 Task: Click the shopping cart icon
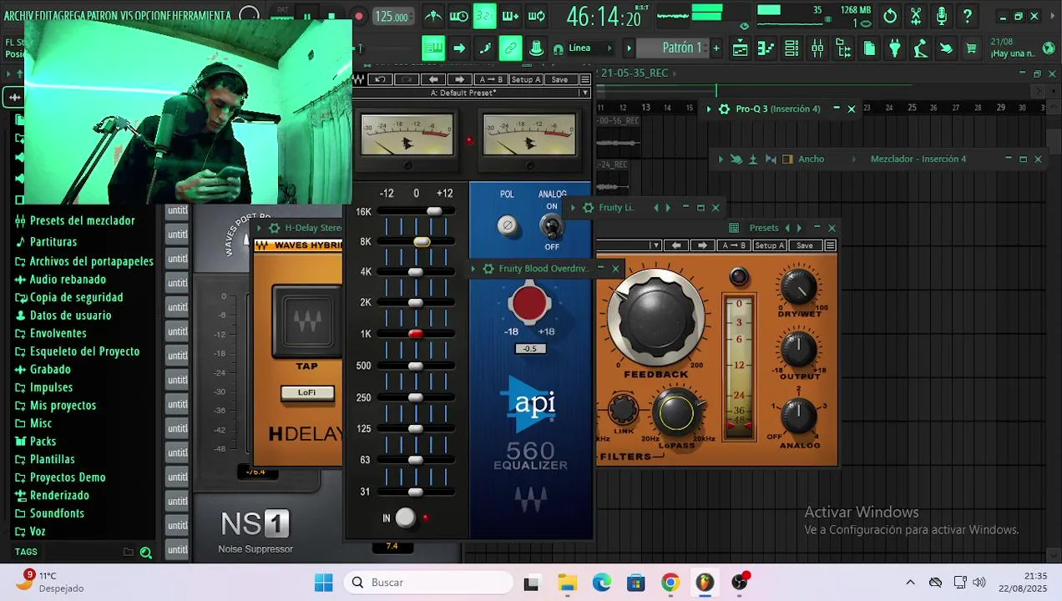click(971, 48)
